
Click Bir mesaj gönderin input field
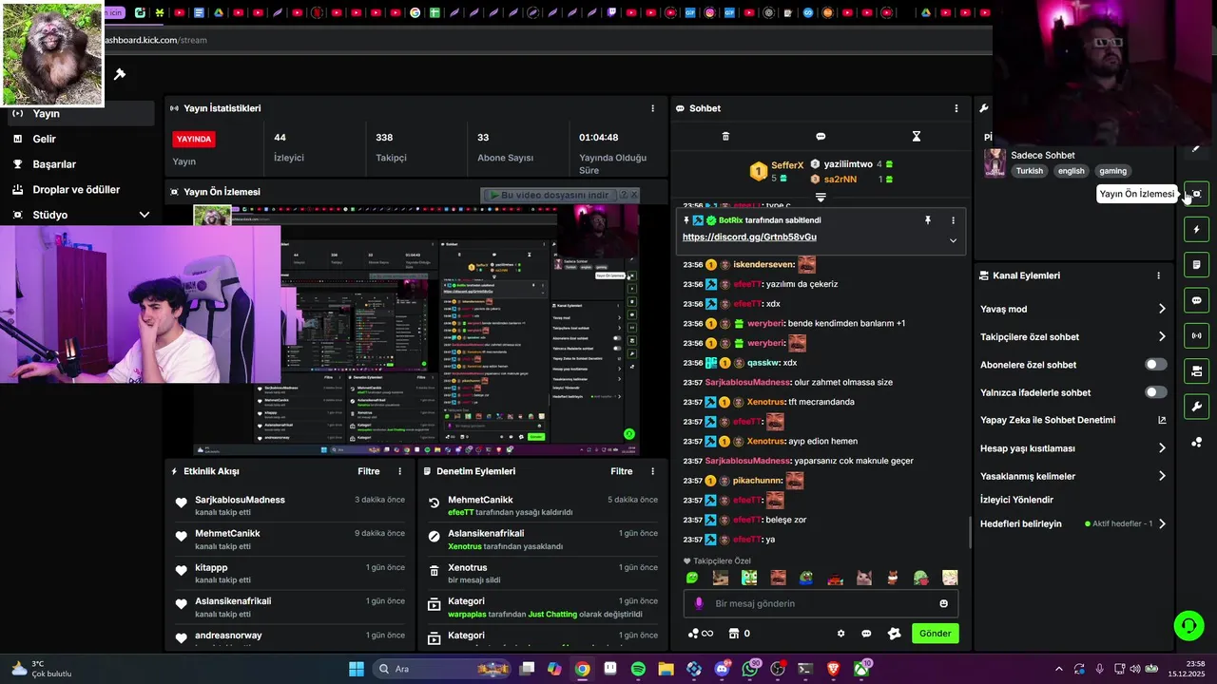pyautogui.click(x=821, y=603)
